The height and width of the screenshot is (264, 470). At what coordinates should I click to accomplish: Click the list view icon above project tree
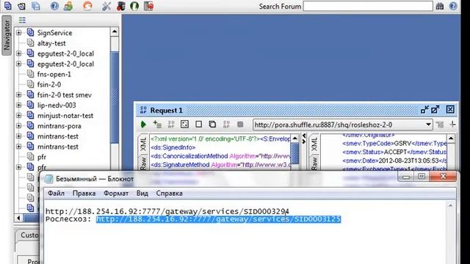[22, 20]
